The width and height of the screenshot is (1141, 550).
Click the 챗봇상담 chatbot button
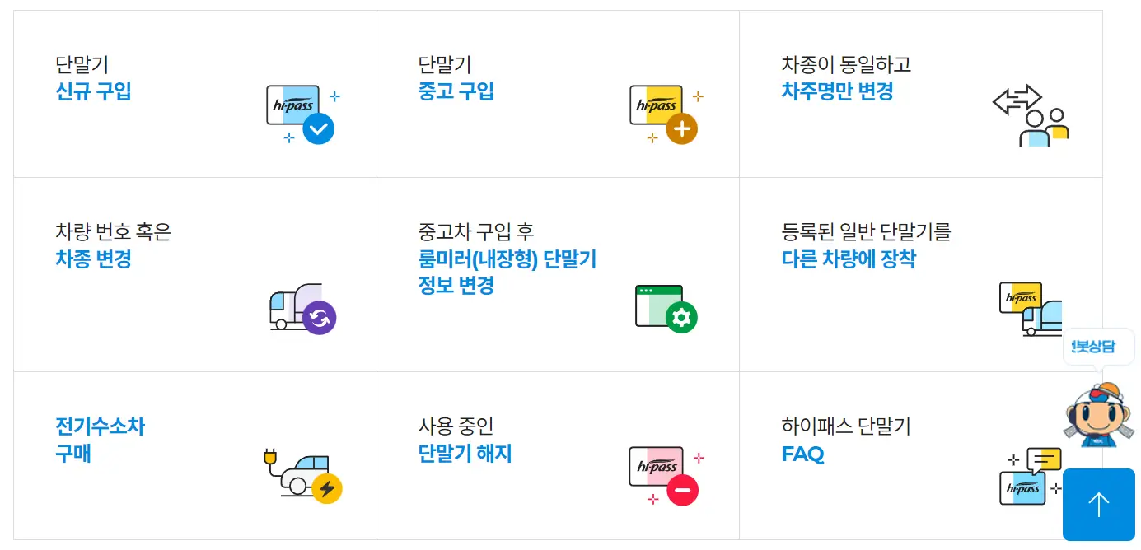pos(1099,347)
